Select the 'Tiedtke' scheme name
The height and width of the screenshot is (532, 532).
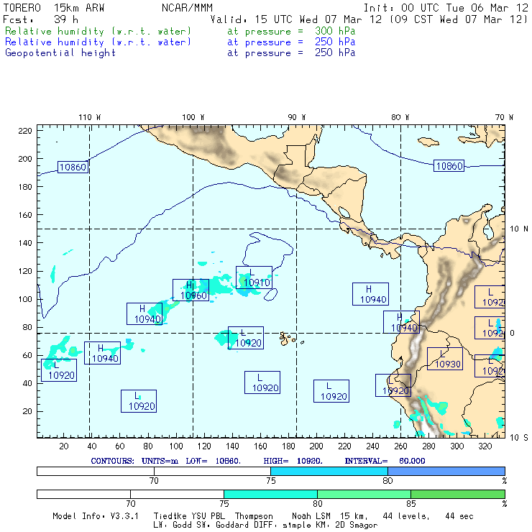[x=170, y=516]
